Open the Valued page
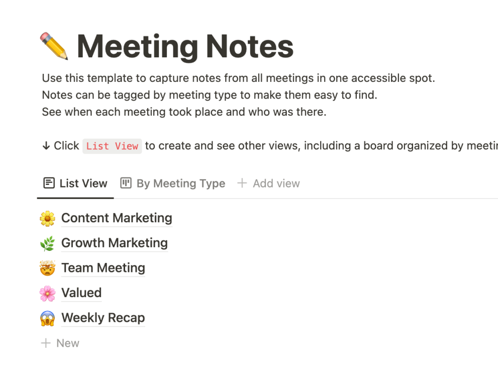 click(x=81, y=293)
